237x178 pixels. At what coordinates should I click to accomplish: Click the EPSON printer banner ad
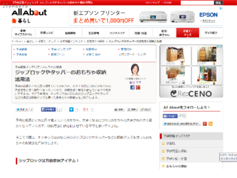pyautogui.click(x=146, y=17)
